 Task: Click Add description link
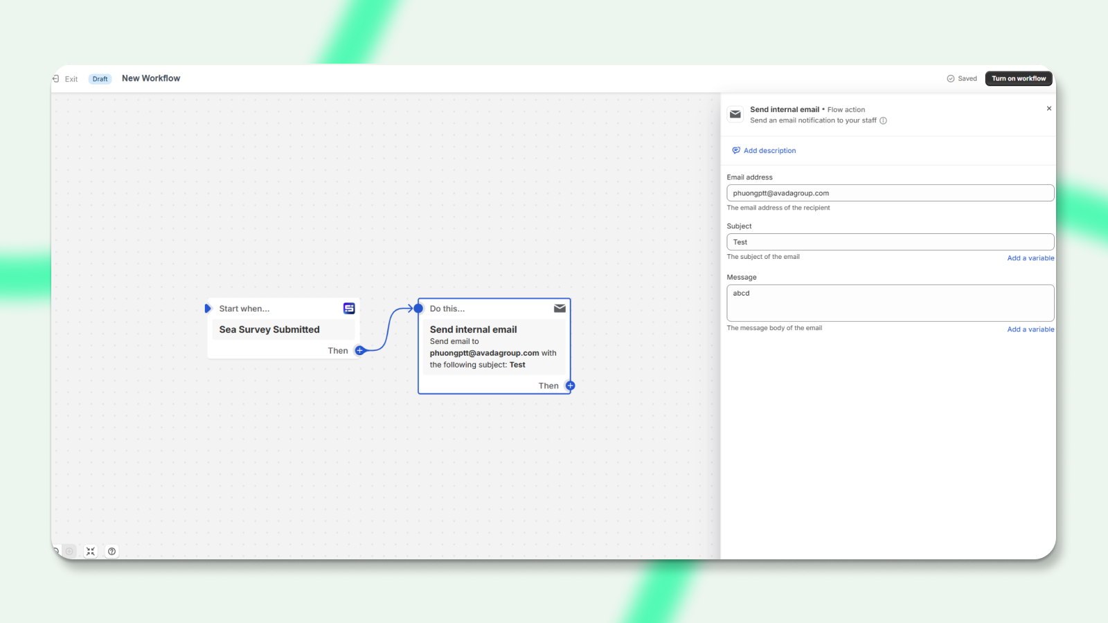[769, 150]
